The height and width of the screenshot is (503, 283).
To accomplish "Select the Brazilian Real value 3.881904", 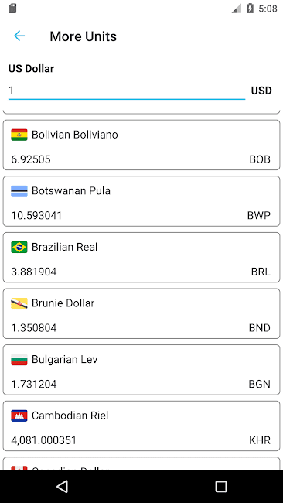I will click(34, 272).
